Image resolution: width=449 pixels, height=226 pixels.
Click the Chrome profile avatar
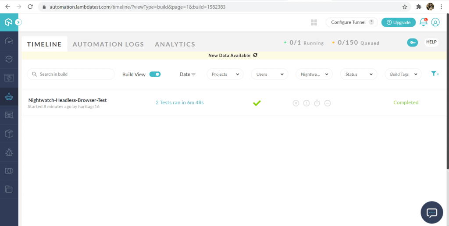pyautogui.click(x=430, y=7)
